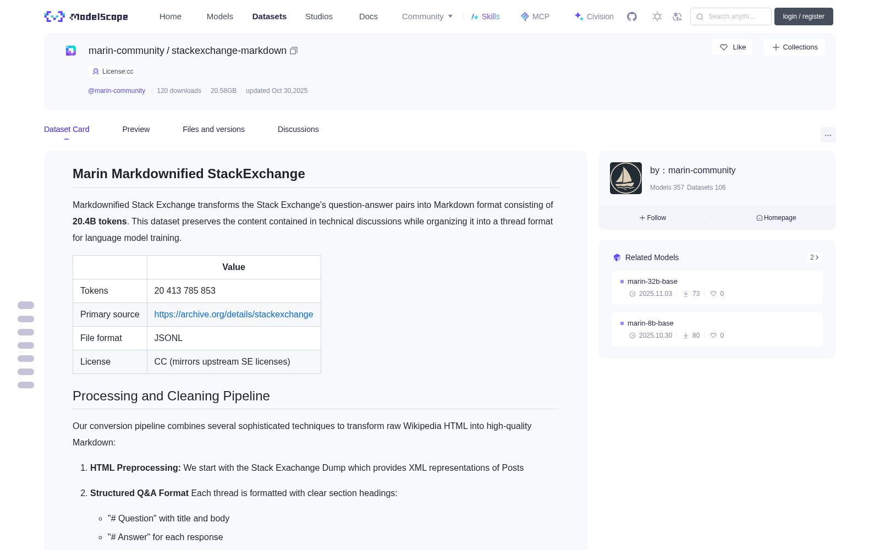Open the Studios section
This screenshot has height=550, width=880.
click(319, 16)
